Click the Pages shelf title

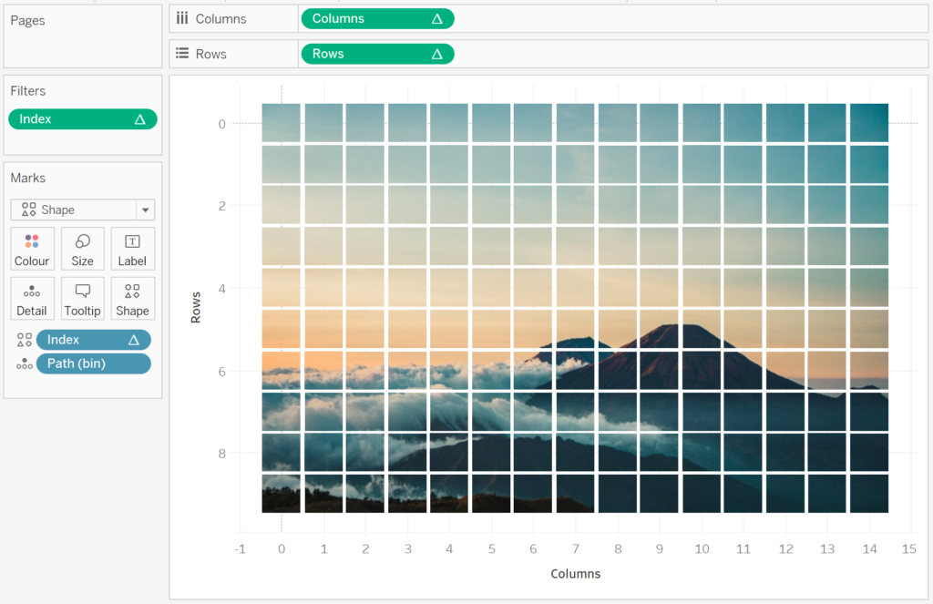point(27,20)
